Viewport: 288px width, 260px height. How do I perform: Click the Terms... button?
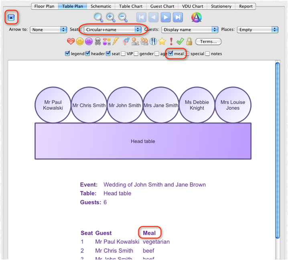click(x=208, y=42)
